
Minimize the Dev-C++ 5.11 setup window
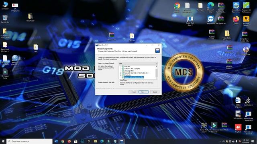tap(146, 45)
